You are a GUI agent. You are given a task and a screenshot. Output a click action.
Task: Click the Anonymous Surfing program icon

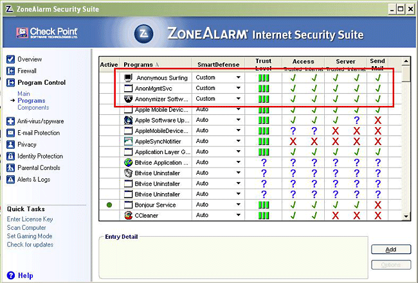(128, 78)
